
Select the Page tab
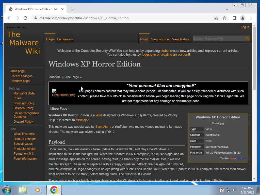pyautogui.click(x=50, y=39)
